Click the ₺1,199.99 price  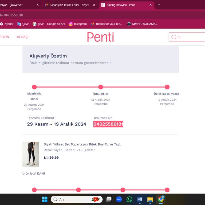[x=51, y=157]
